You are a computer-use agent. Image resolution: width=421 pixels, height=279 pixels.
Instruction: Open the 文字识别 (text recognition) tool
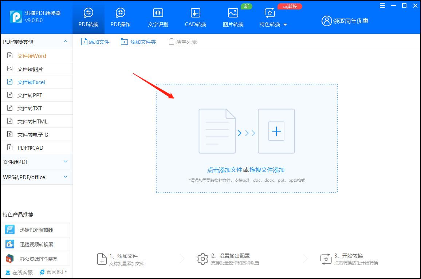tap(158, 17)
